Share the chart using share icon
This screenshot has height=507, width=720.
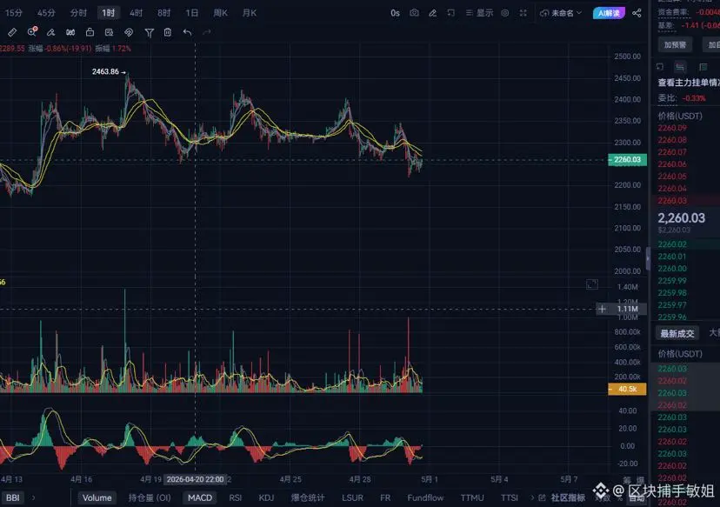(x=637, y=13)
